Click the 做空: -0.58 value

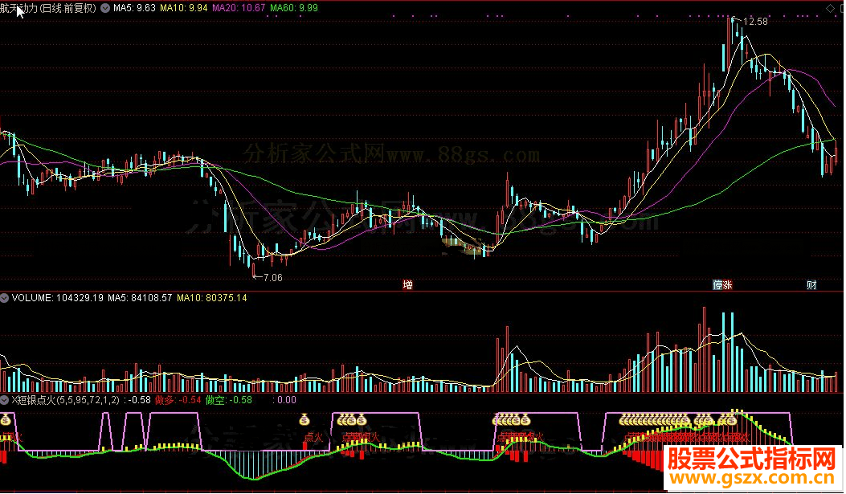pos(229,400)
